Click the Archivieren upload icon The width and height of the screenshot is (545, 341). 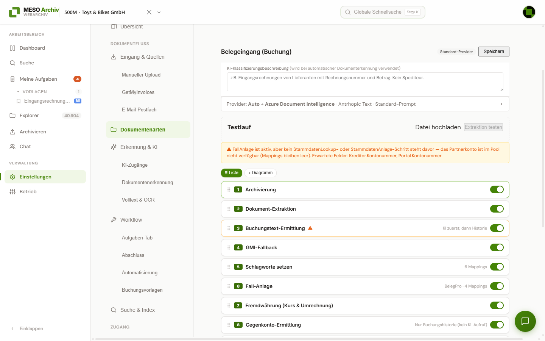(x=12, y=132)
